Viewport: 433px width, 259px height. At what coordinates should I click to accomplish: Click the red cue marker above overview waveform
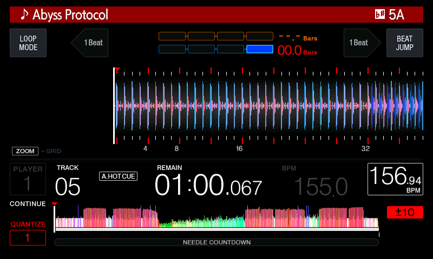click(x=55, y=204)
